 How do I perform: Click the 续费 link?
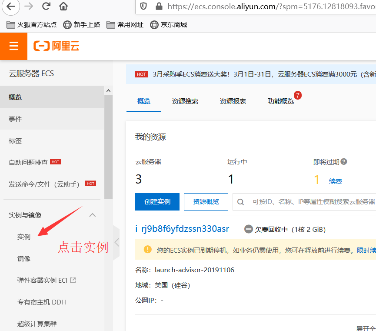tap(335, 181)
